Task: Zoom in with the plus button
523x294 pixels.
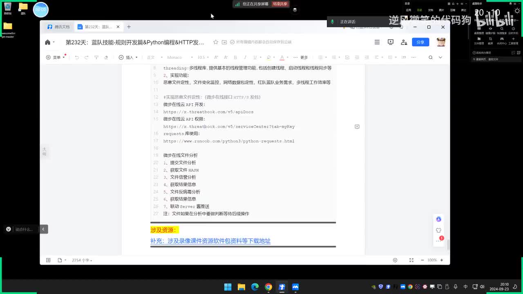Action: [442, 260]
